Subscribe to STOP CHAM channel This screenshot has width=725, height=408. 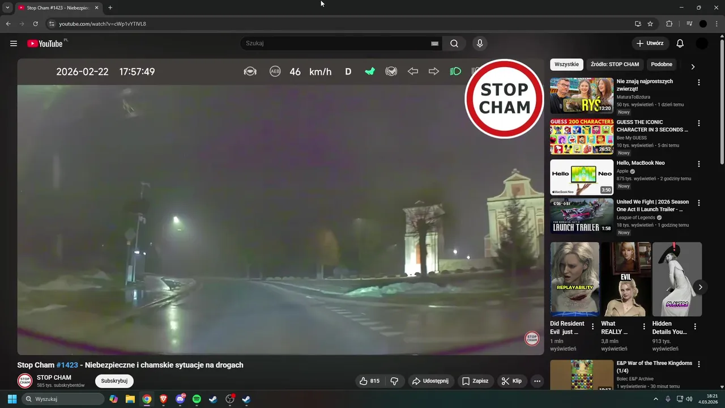pos(114,381)
